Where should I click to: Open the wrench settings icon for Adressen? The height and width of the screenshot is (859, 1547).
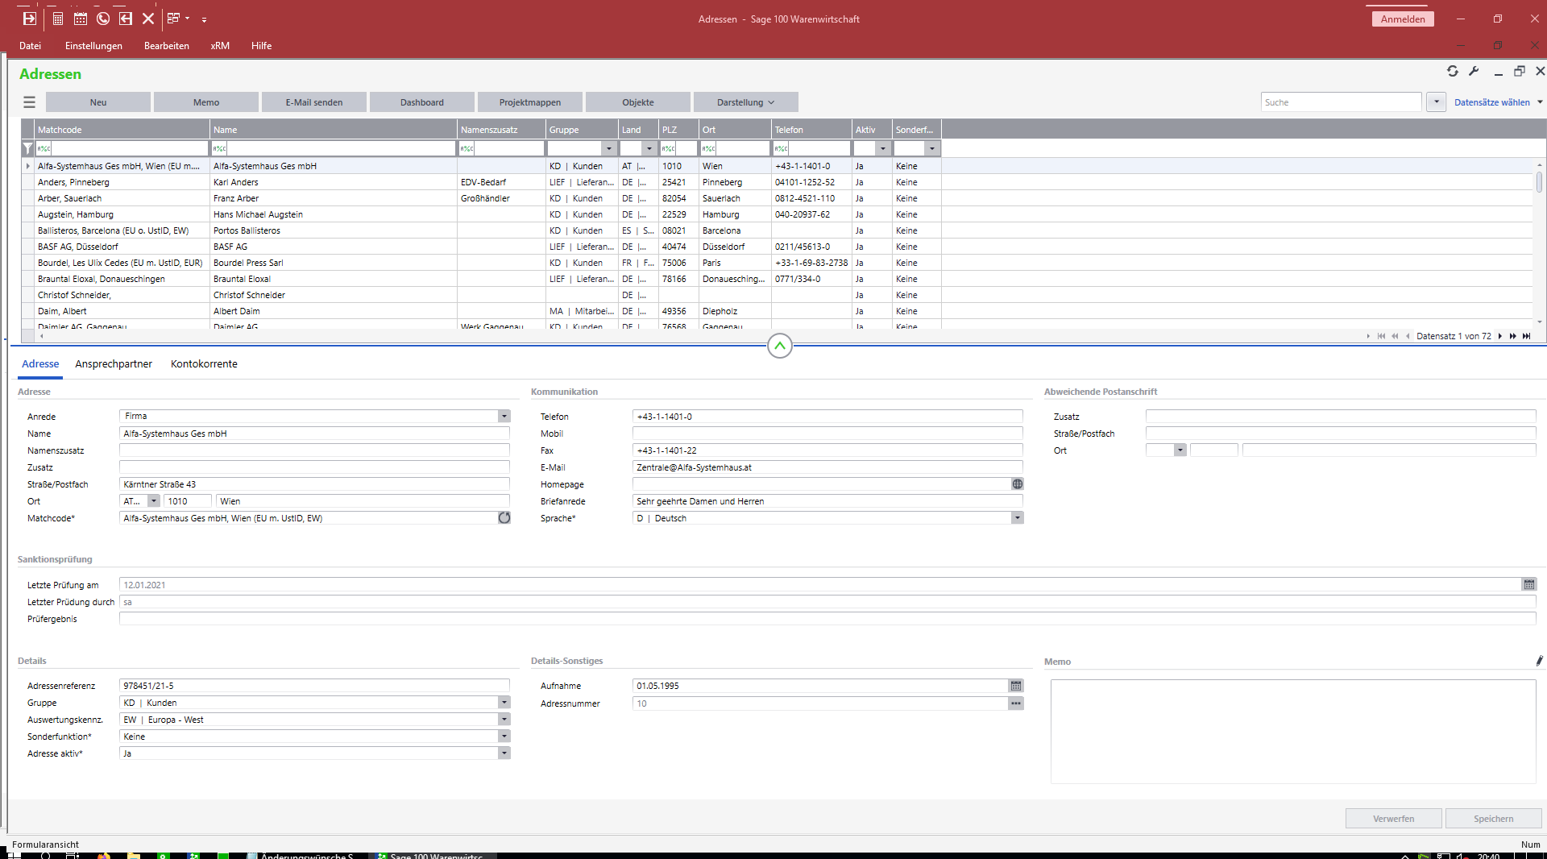point(1474,71)
